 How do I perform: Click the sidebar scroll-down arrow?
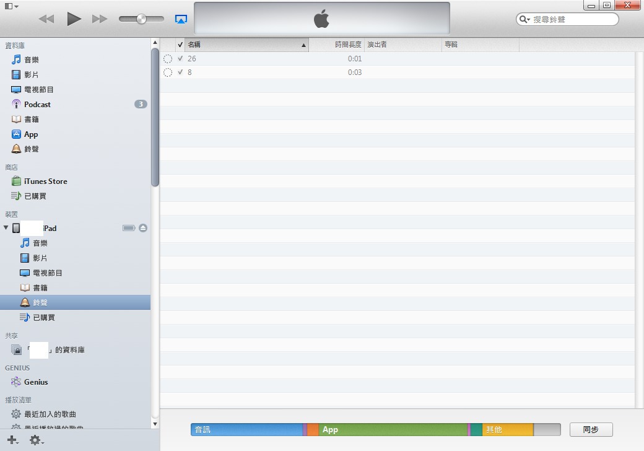click(x=155, y=424)
